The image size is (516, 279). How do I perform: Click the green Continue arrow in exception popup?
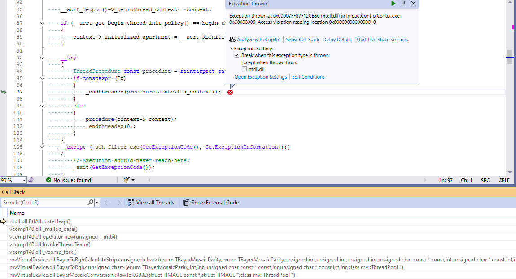[x=393, y=4]
